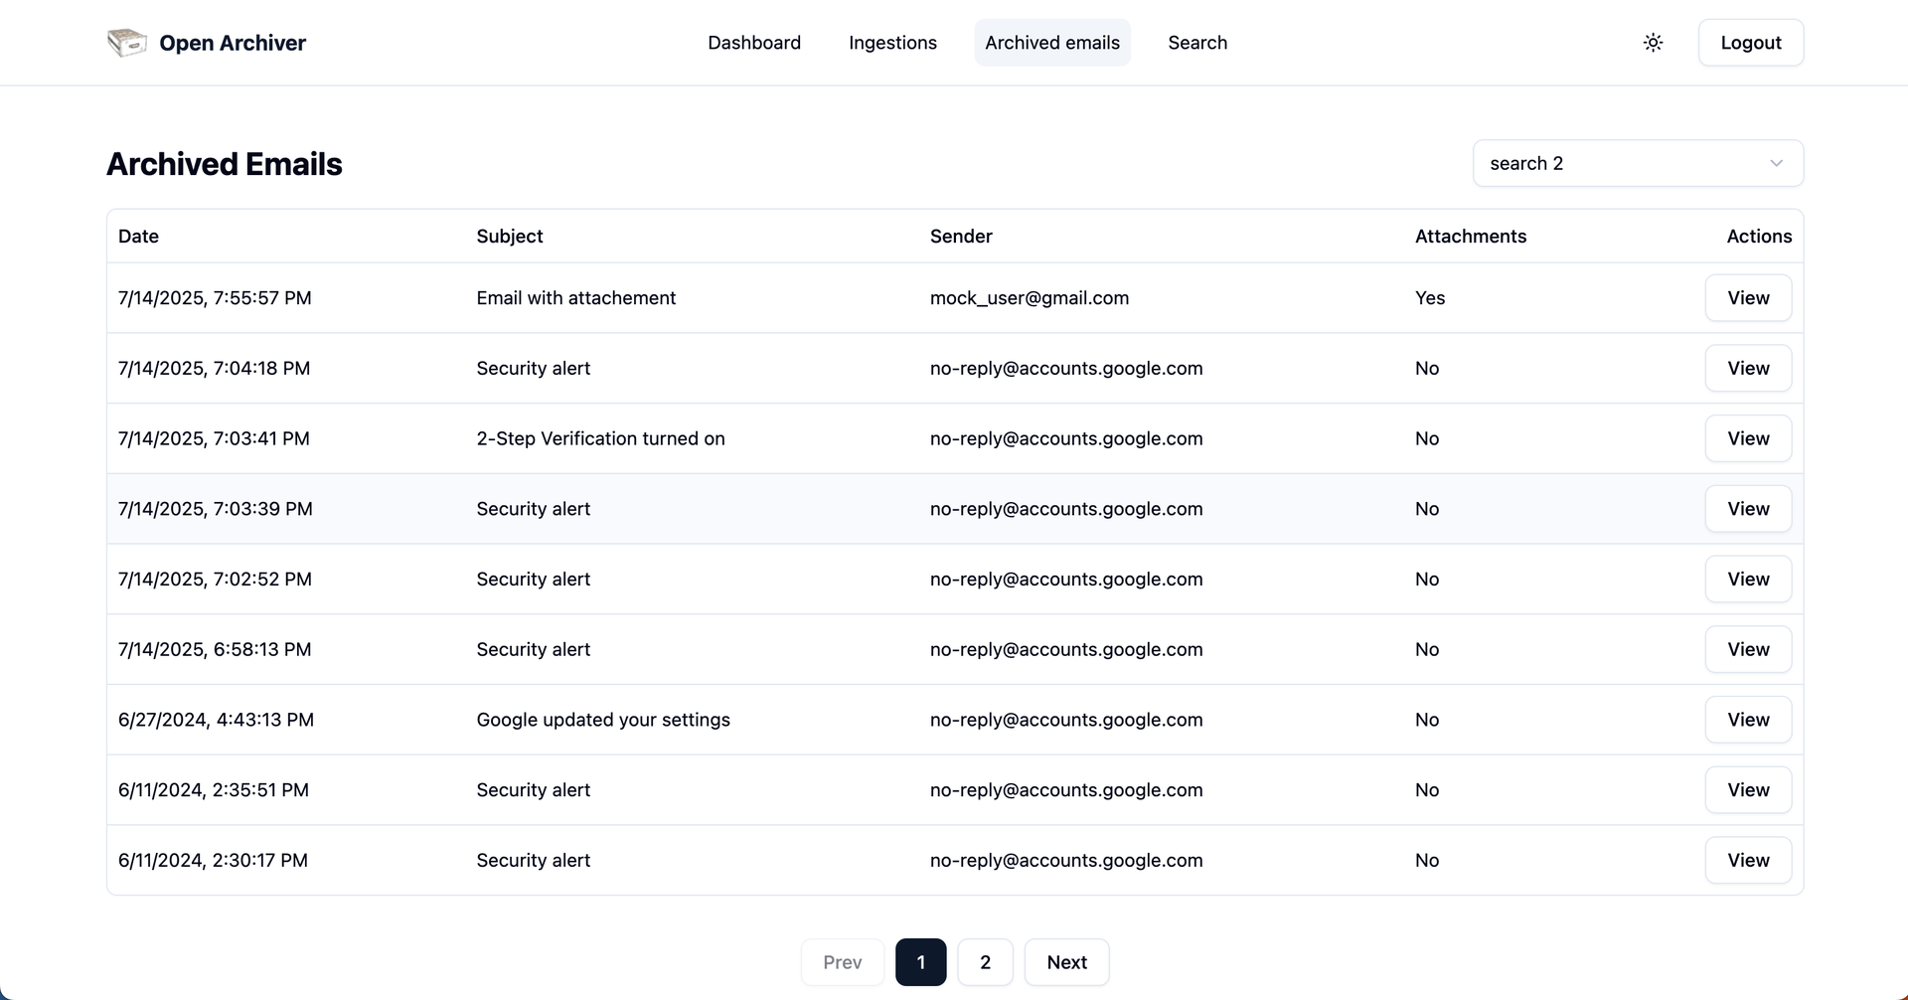Click the Prev pagination button
The image size is (1908, 1000).
point(842,962)
